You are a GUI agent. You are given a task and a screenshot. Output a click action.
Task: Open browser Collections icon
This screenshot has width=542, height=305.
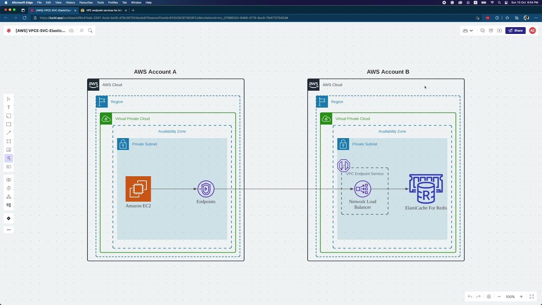517,18
